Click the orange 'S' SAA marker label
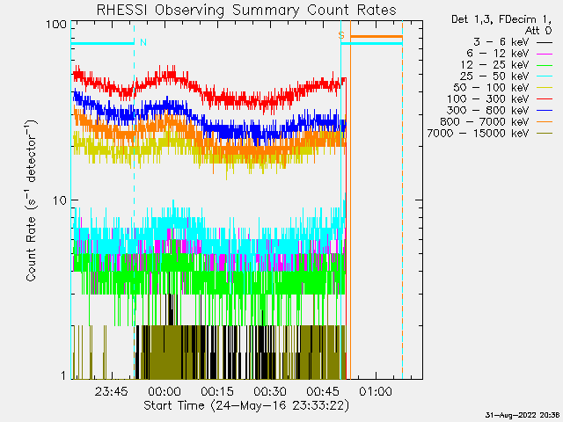This screenshot has height=422, width=563. [x=341, y=35]
